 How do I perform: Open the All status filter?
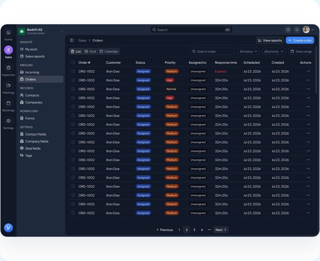tap(248, 51)
